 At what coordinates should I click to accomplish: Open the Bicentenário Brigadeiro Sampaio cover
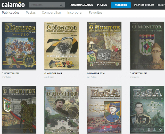point(104,110)
